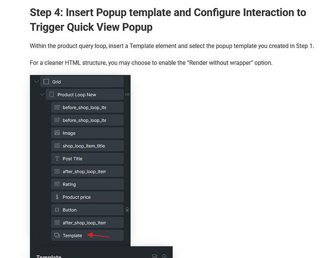Select the shop_loop_item_title element
The image size is (327, 258).
(87, 146)
